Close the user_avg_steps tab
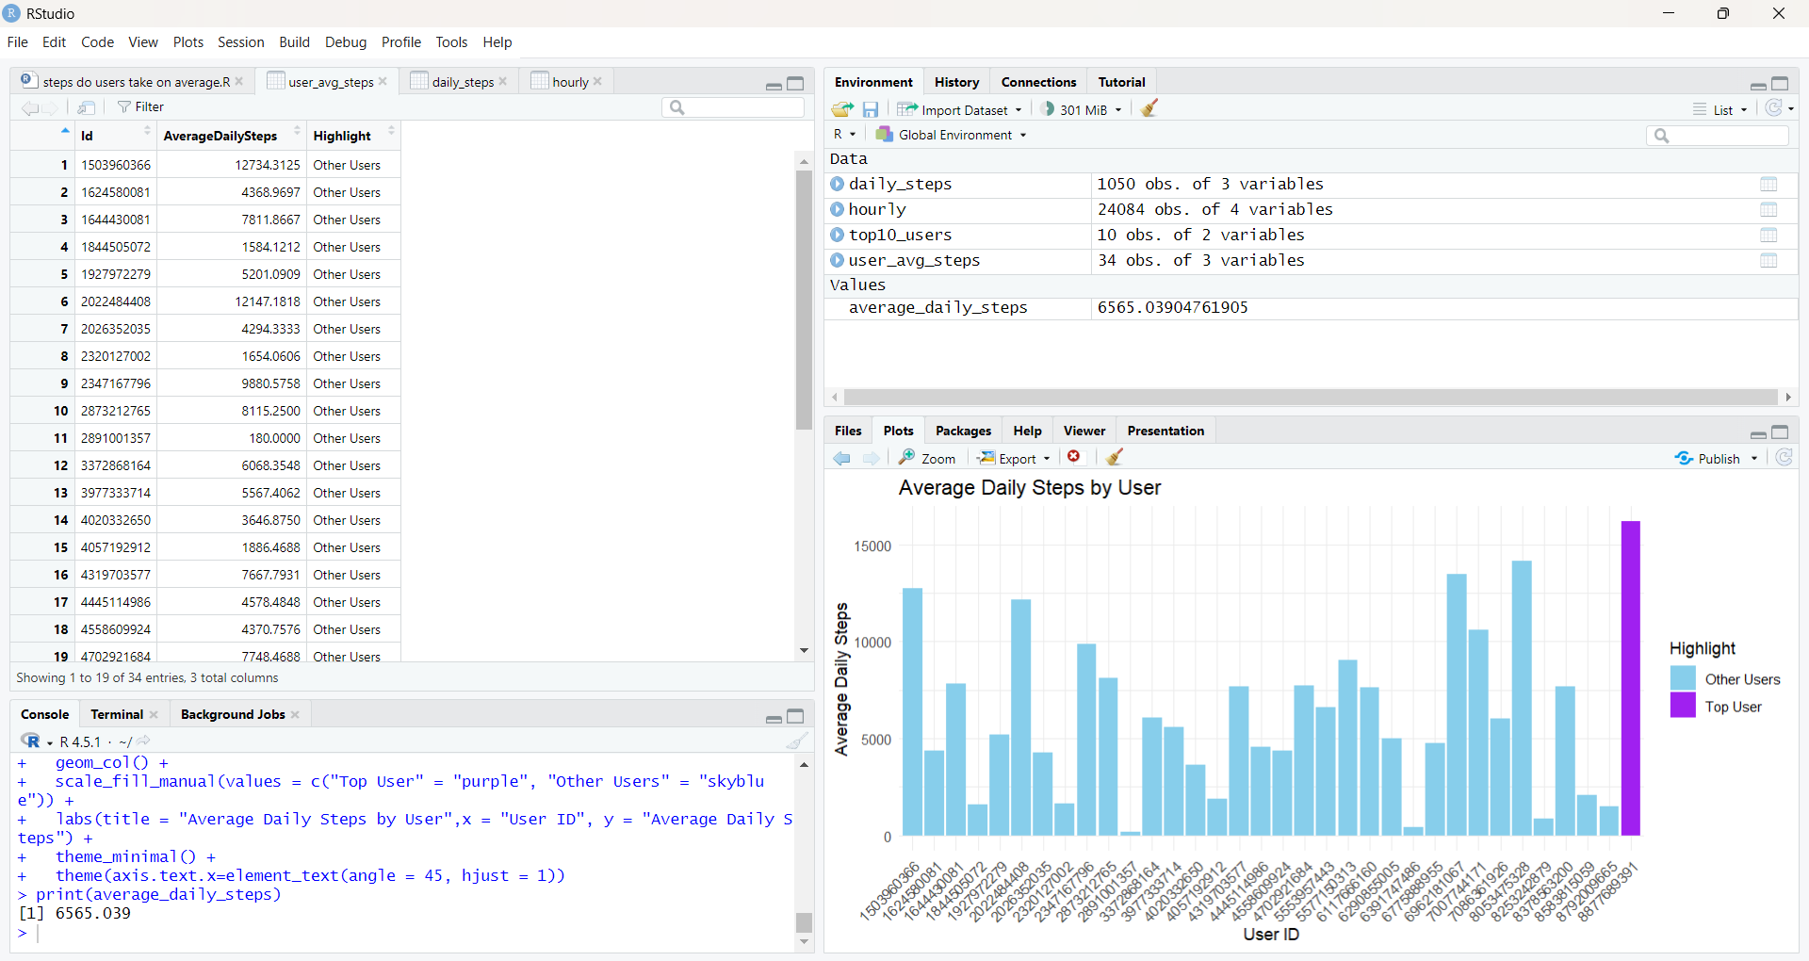 (x=383, y=82)
